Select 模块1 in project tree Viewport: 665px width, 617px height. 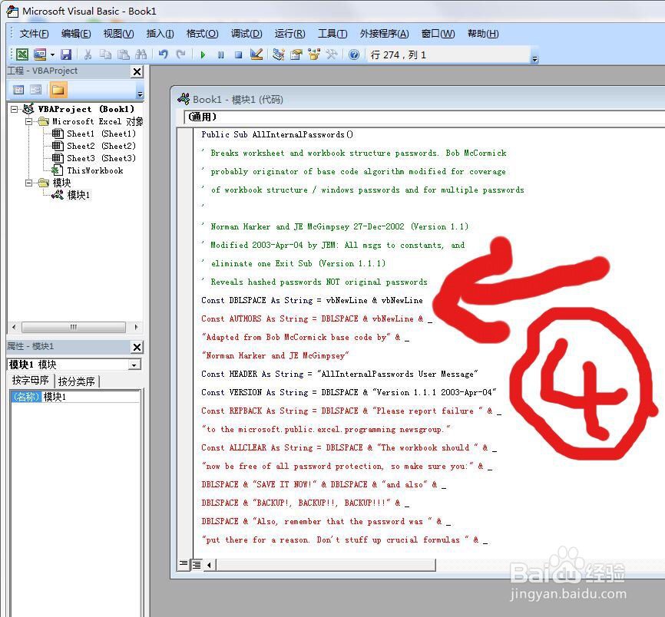pos(71,195)
